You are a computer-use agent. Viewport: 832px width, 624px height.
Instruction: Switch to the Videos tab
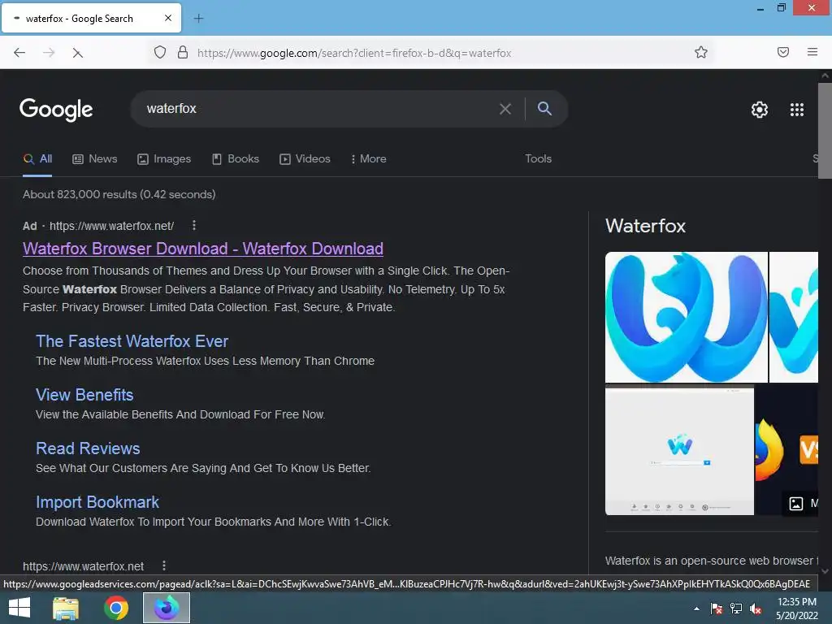click(305, 158)
